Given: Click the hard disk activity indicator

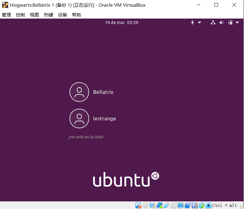Looking at the screenshot, I should click(138, 205).
